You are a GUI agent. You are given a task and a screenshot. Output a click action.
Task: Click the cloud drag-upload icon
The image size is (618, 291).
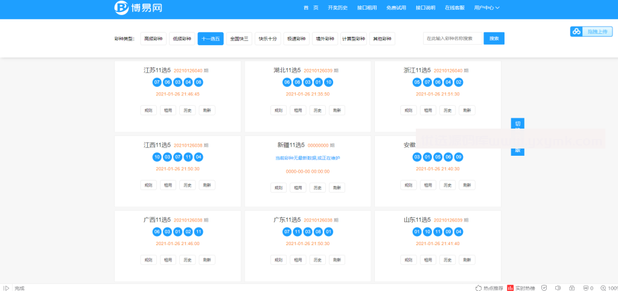576,31
